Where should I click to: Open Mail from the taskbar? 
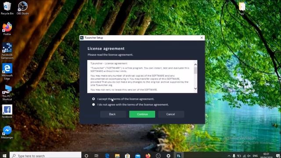138,156
